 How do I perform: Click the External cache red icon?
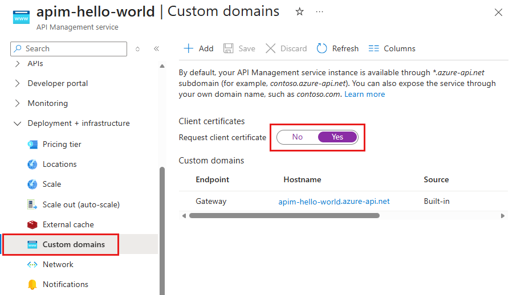point(32,224)
